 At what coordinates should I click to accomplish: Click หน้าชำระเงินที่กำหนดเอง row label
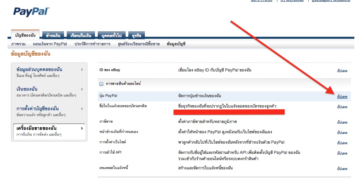tap(119, 132)
